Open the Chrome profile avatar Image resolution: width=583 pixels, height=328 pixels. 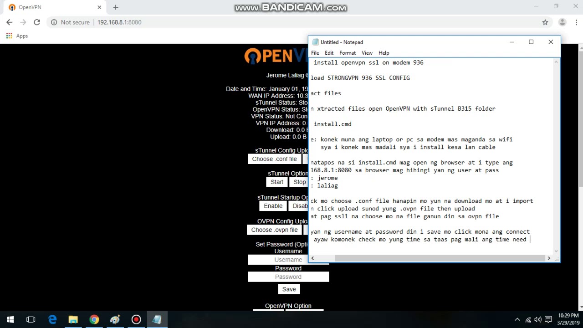(x=562, y=22)
